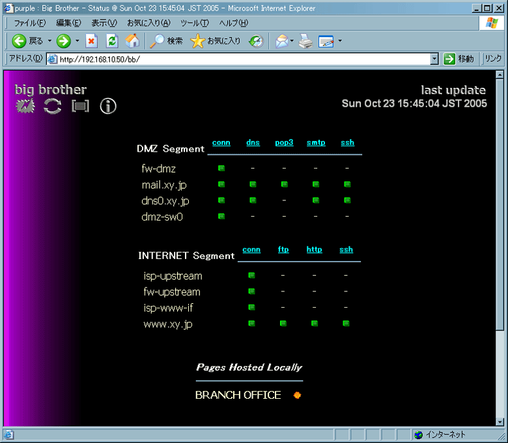Open the 編集(E) menu

[x=68, y=23]
